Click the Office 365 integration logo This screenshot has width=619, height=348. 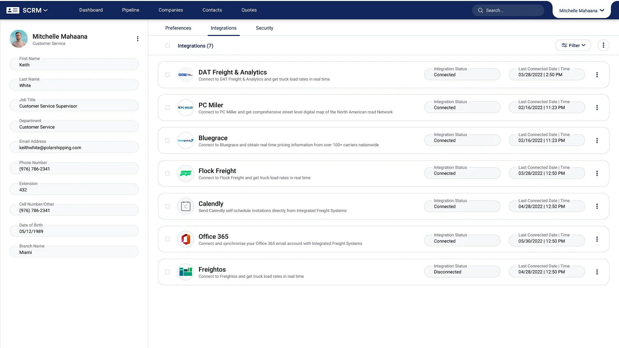click(x=185, y=239)
